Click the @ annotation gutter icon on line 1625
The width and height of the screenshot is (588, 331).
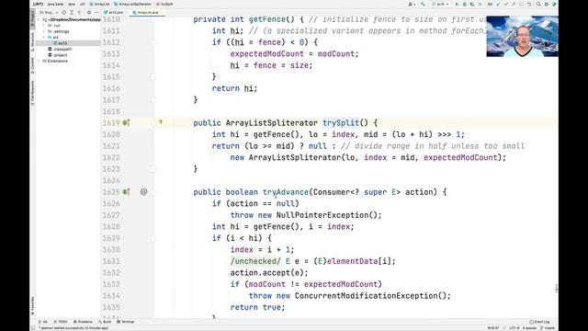coord(143,192)
